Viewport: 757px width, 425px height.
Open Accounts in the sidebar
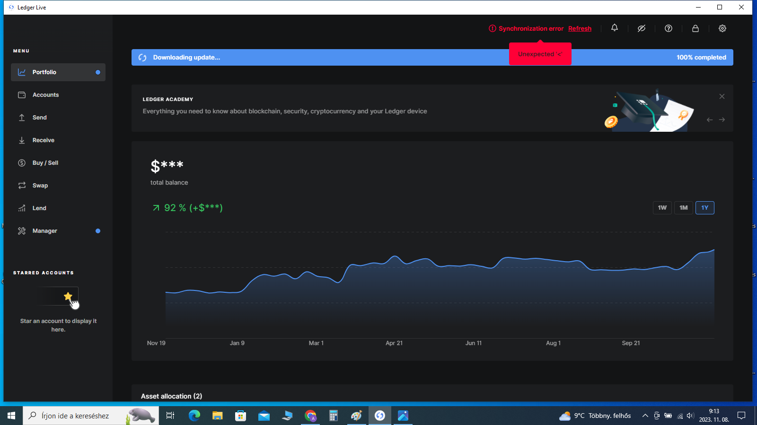pyautogui.click(x=58, y=95)
